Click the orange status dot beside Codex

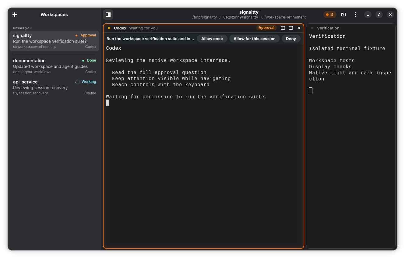[x=109, y=28]
